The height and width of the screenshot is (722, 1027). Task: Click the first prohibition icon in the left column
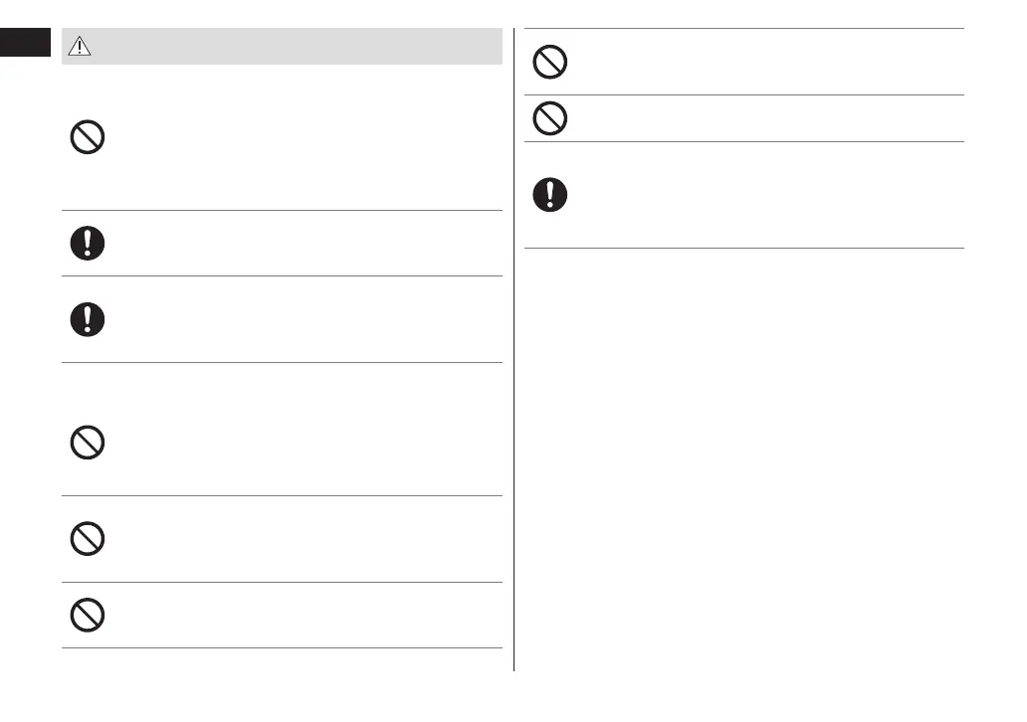tap(88, 137)
